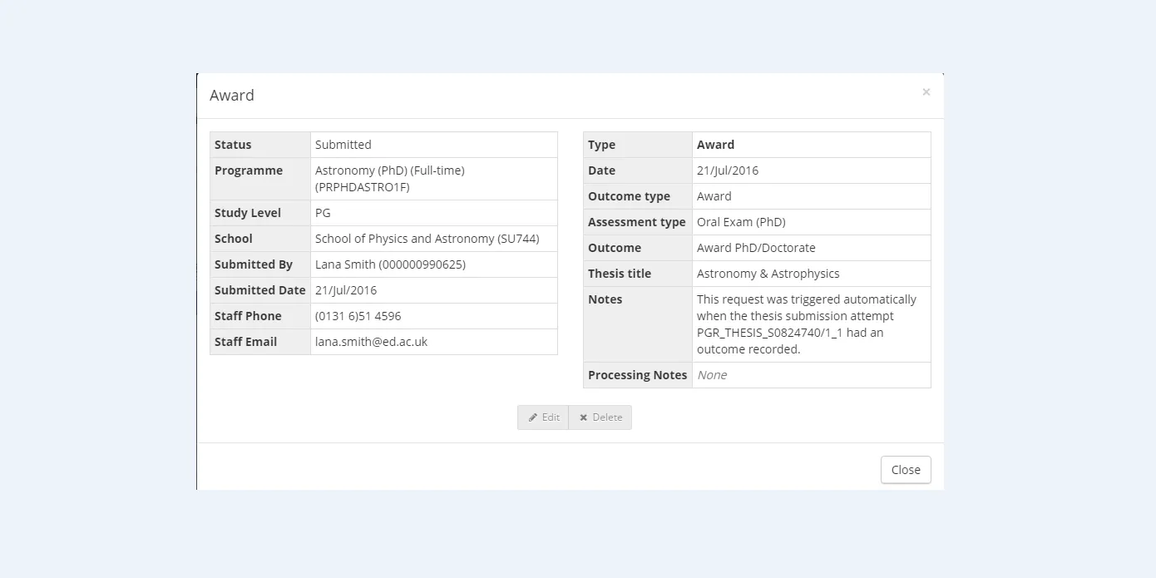Image resolution: width=1156 pixels, height=578 pixels.
Task: Click the Delete button with cross icon
Action: pos(600,417)
